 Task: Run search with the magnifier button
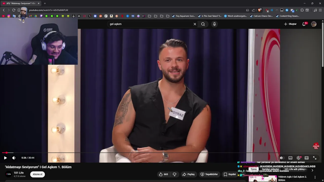click(x=203, y=24)
